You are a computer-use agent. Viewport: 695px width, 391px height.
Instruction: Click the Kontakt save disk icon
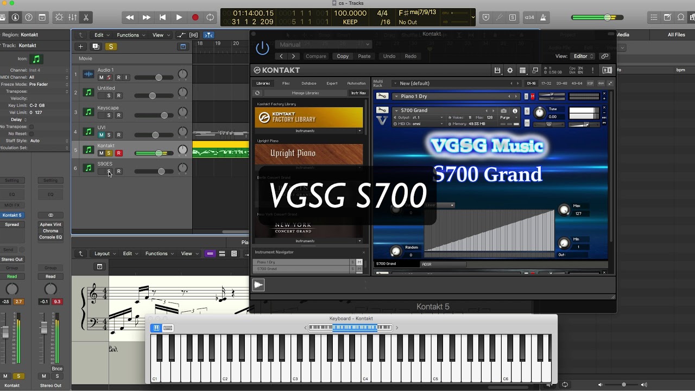497,70
